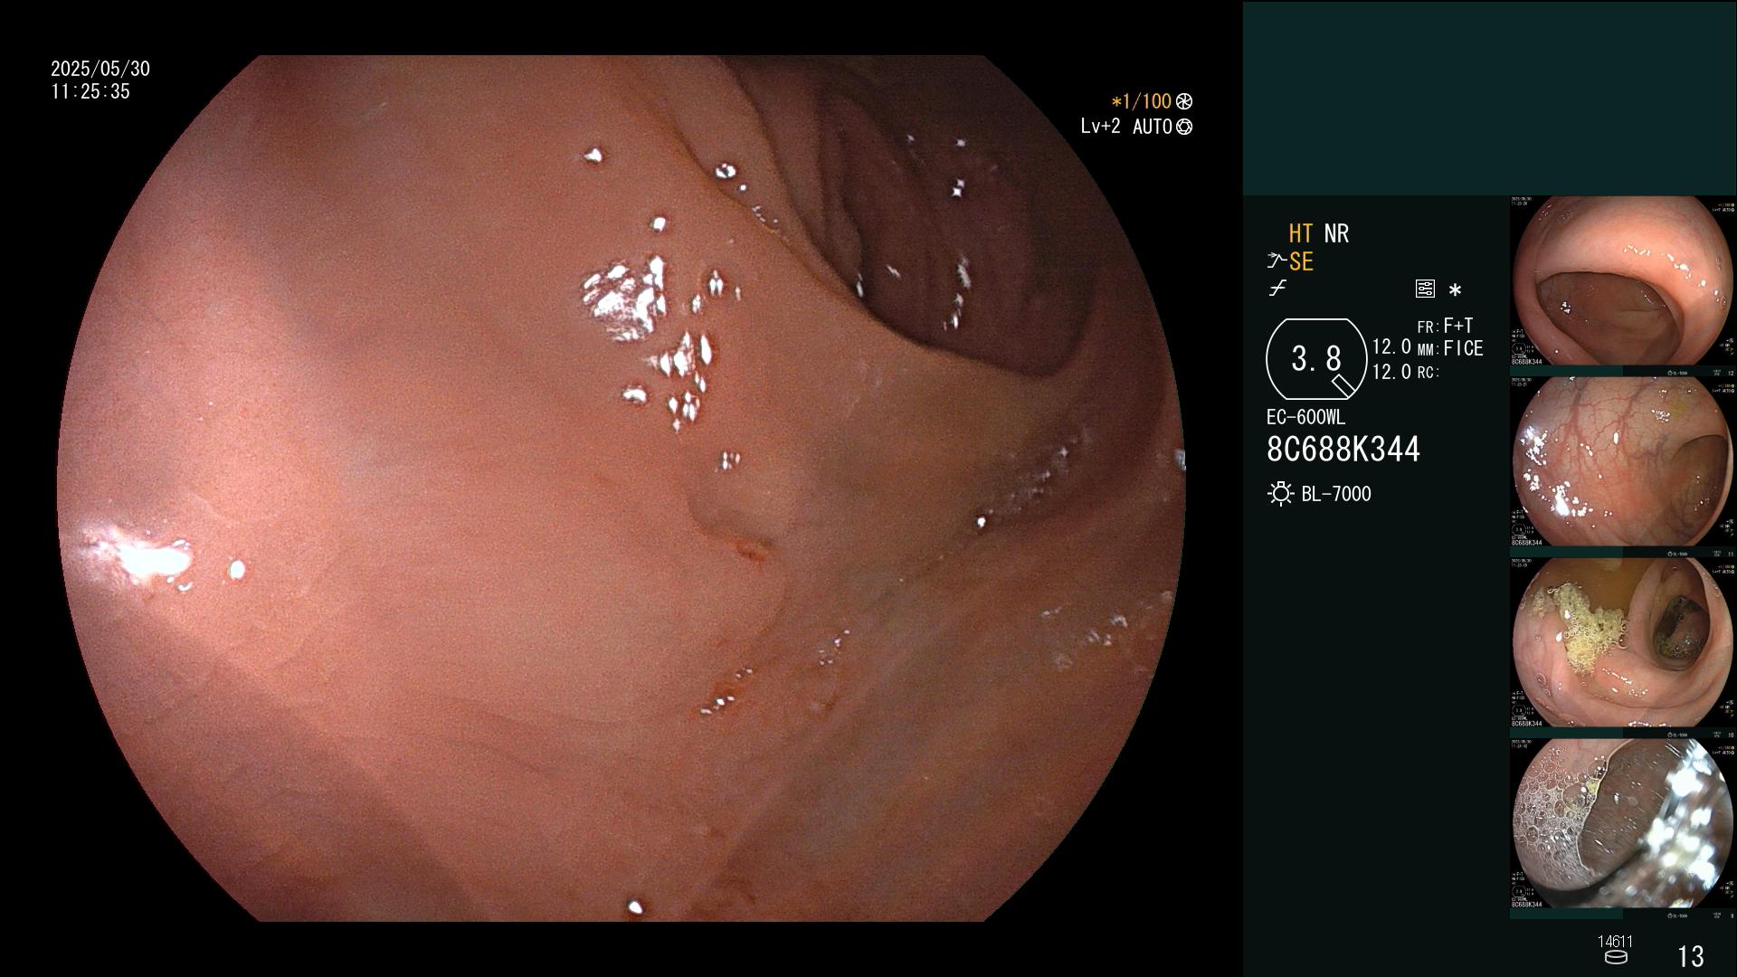
Task: Click the upper 12.0 value
Action: tap(1391, 347)
